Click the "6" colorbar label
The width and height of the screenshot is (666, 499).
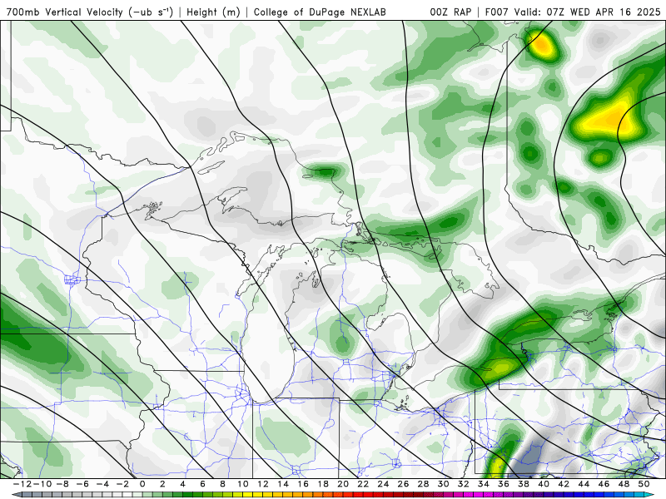[202, 484]
